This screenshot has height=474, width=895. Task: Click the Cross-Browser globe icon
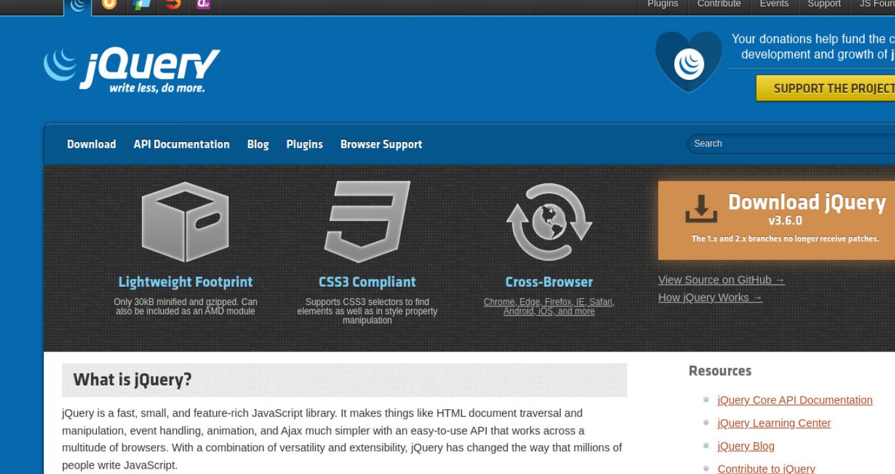tap(549, 222)
